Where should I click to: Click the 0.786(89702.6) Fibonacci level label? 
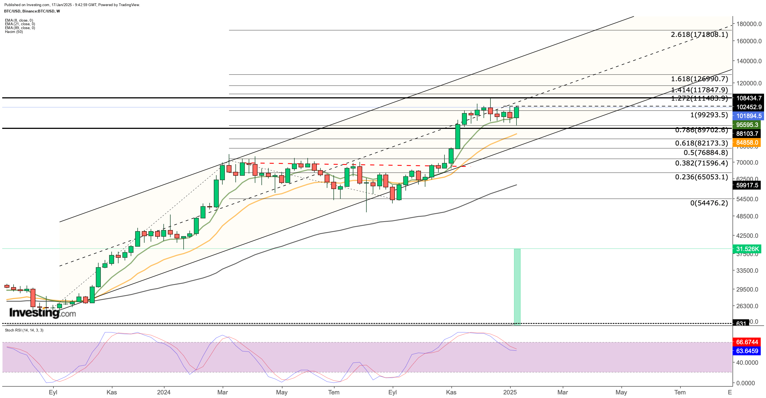coord(701,130)
